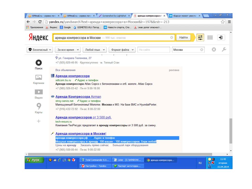Open Аренда компрессоров от 3 500 руб. link

[x=83, y=117]
